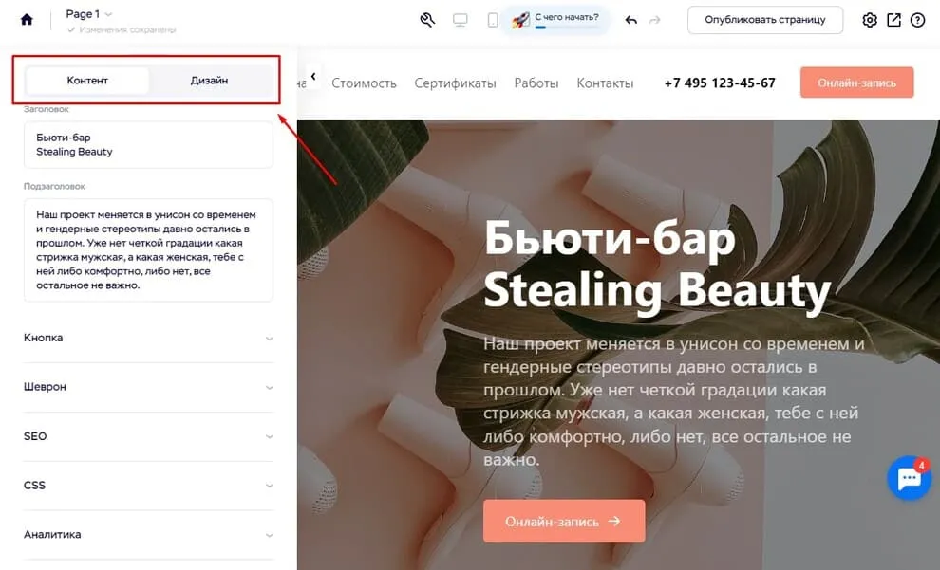Open page settings gear icon
Screen dimensions: 940x570
[870, 20]
